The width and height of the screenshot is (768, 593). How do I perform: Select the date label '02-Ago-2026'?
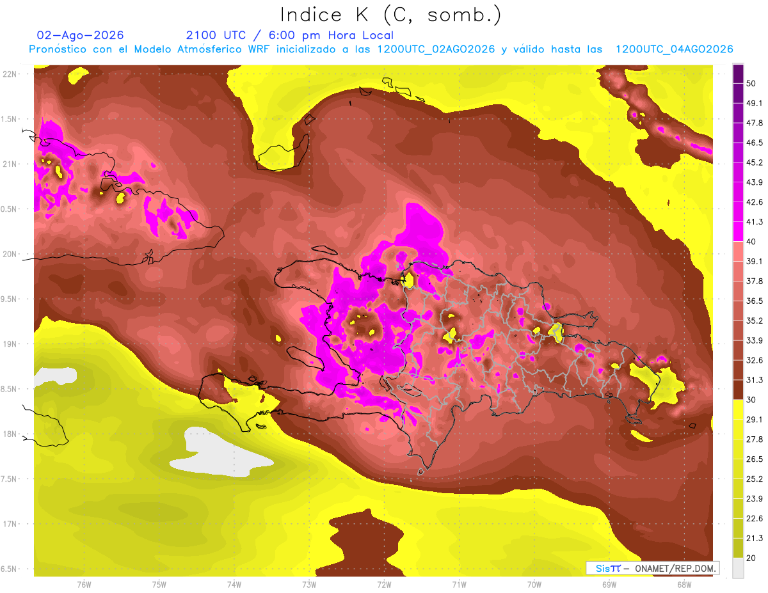click(x=81, y=35)
